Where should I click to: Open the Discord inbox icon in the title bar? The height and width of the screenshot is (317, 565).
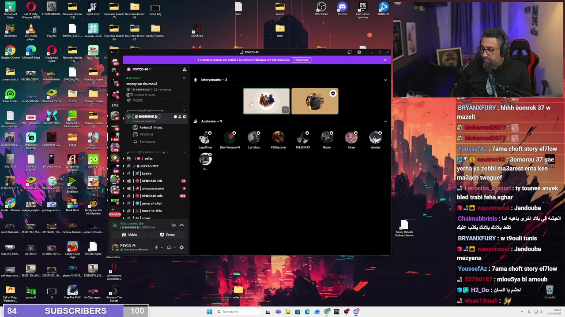350,52
